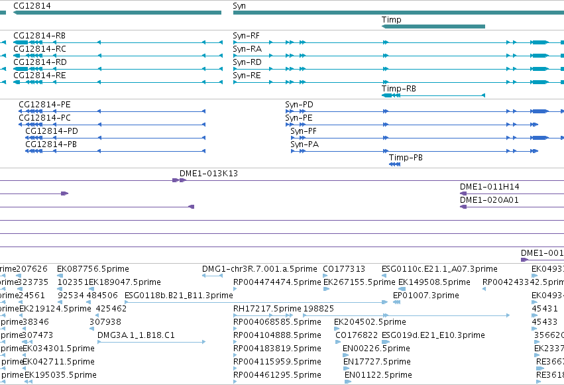
Task: Select clone DME1-011H14 label
Action: 490,187
